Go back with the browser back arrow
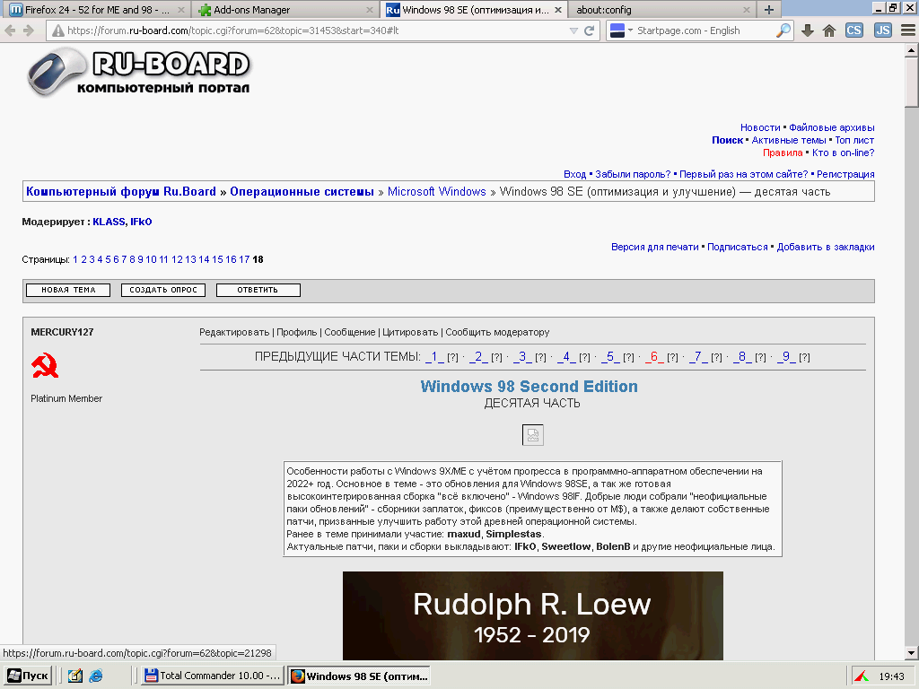Viewport: 919px width, 689px height. (x=10, y=31)
